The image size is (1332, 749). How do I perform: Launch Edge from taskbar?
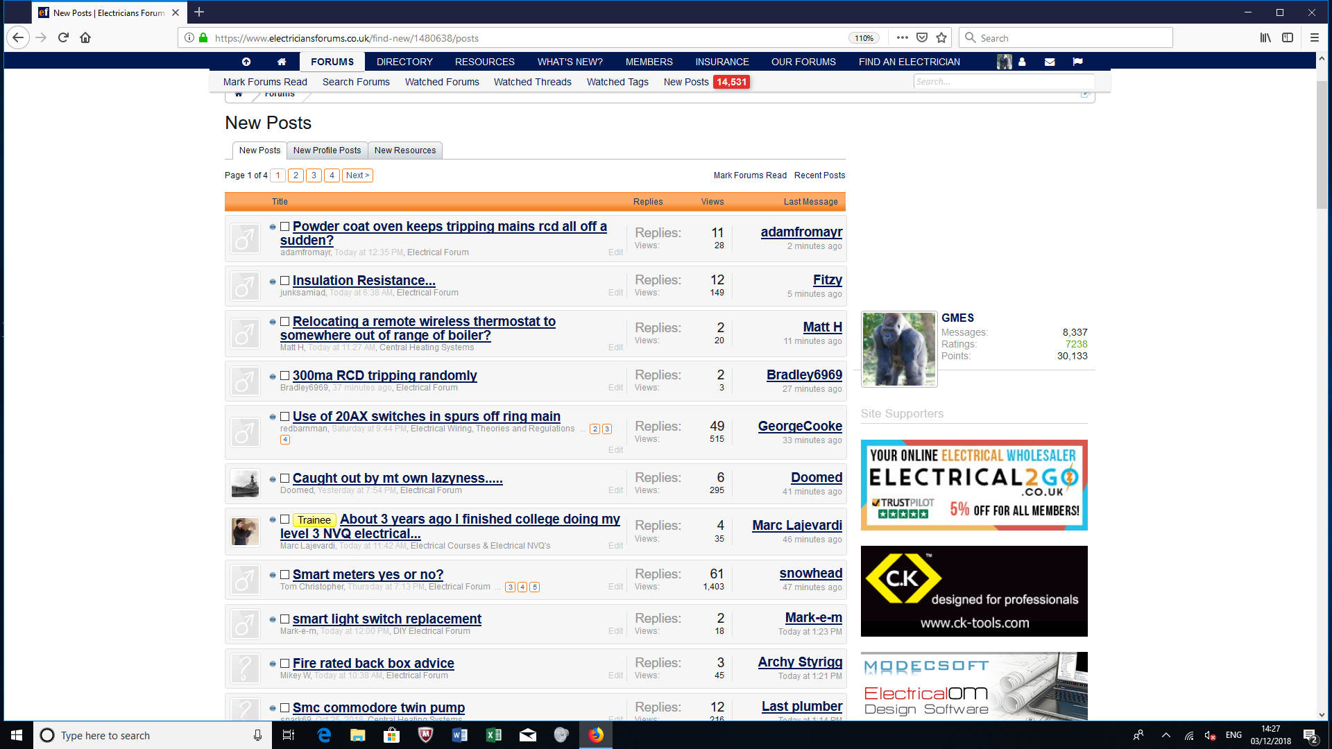click(x=324, y=735)
